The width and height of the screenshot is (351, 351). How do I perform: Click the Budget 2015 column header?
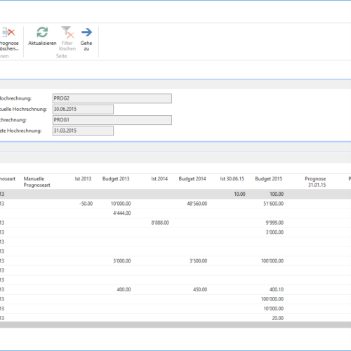coord(269,179)
